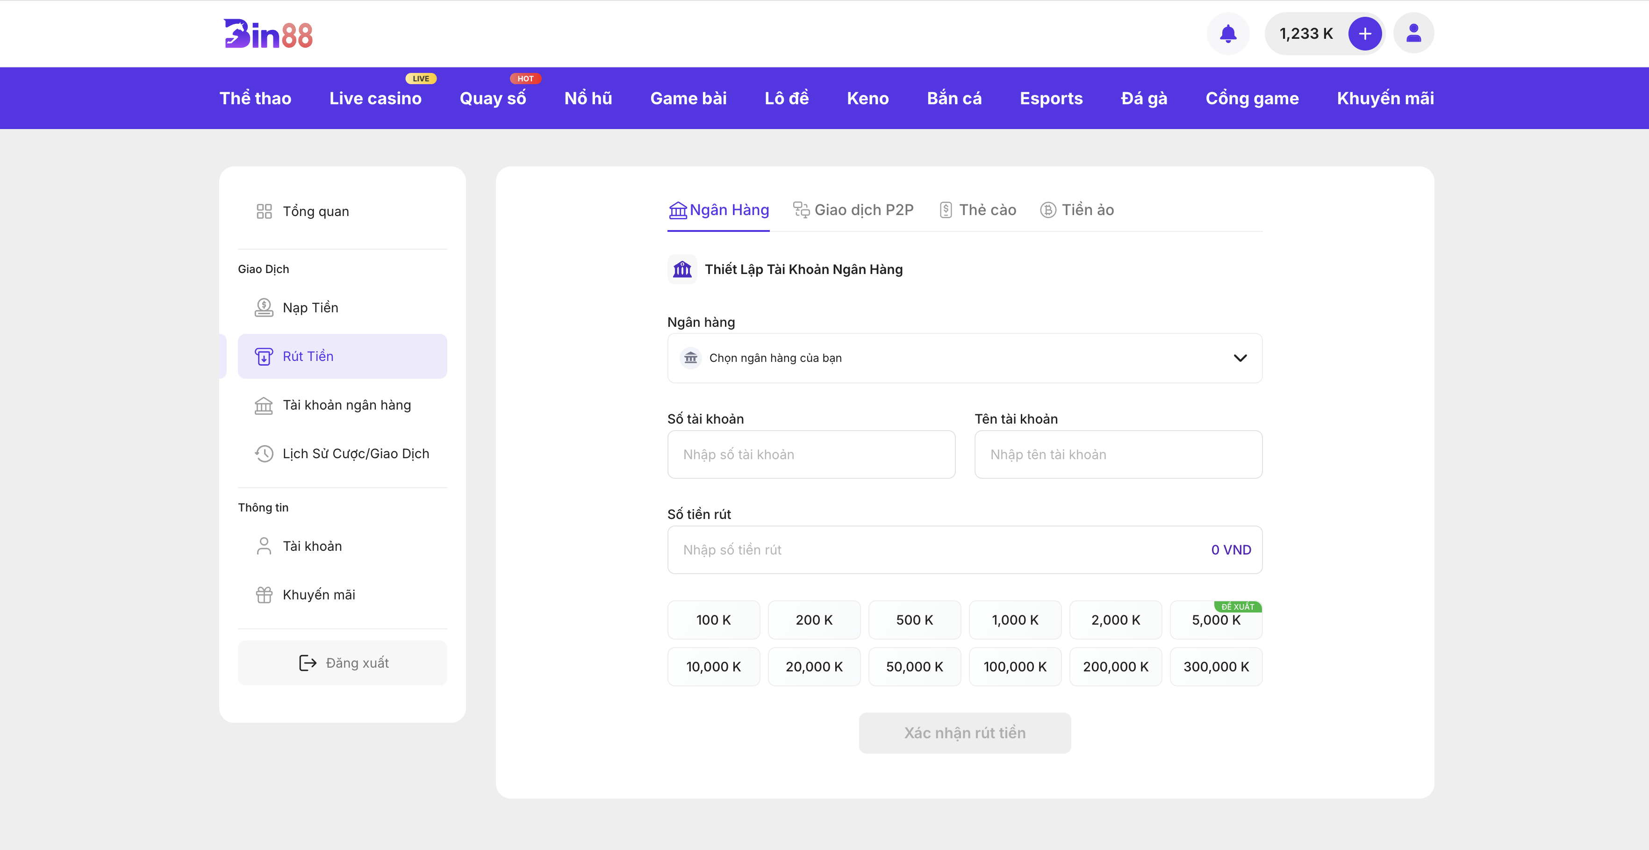Open Chọn ngân hàng của bạn selector
The height and width of the screenshot is (850, 1649).
965,357
